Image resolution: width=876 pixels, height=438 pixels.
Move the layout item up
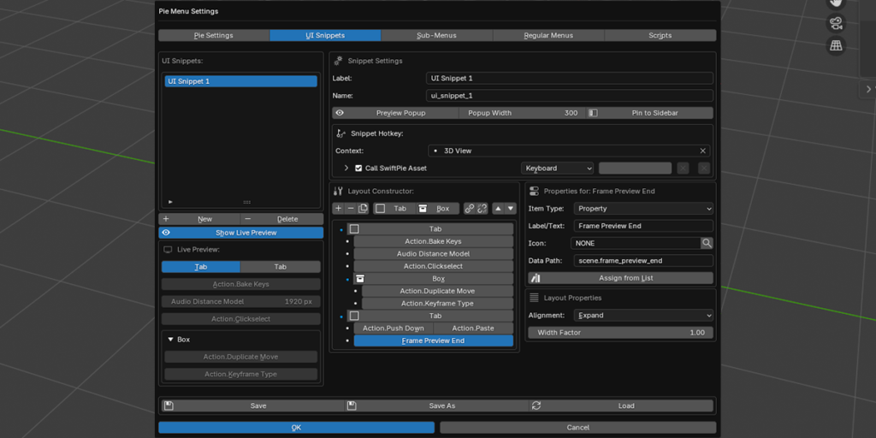[498, 209]
